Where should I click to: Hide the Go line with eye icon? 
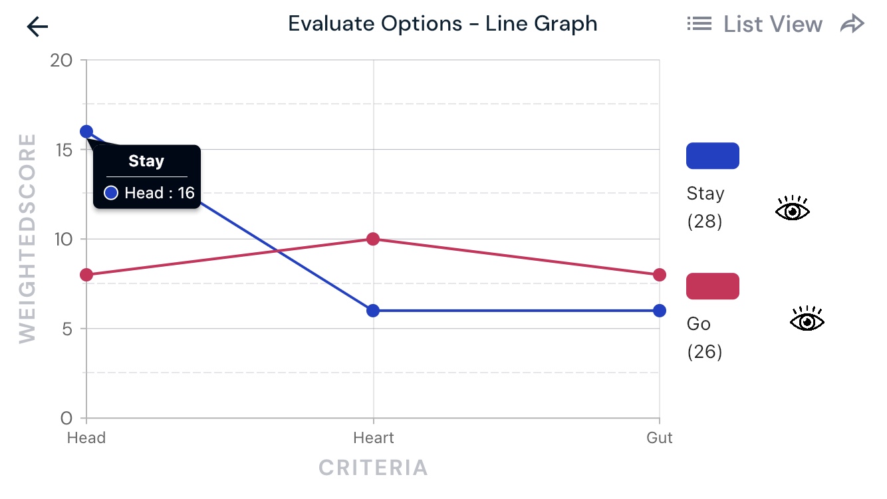[x=807, y=320]
